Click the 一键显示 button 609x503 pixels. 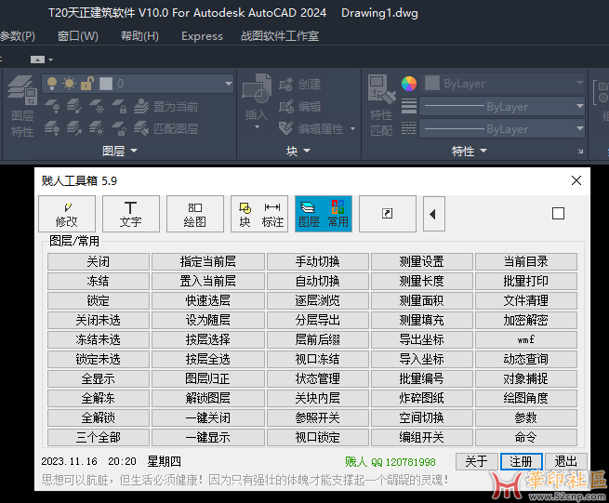coord(207,437)
